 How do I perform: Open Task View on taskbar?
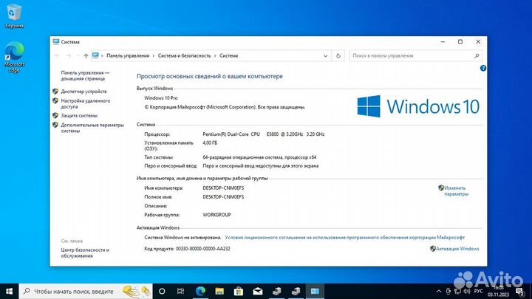click(x=180, y=291)
